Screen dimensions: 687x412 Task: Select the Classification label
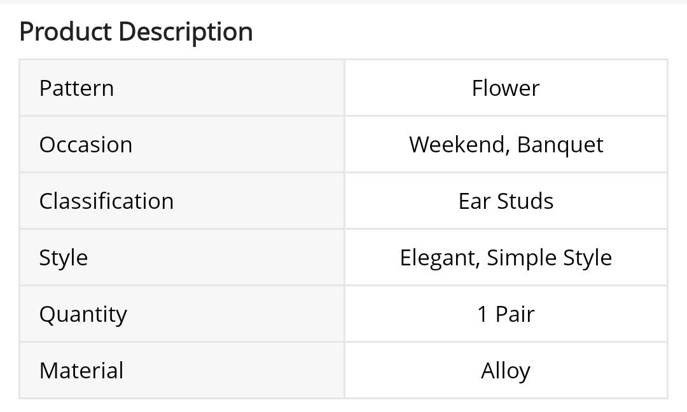[x=106, y=201]
